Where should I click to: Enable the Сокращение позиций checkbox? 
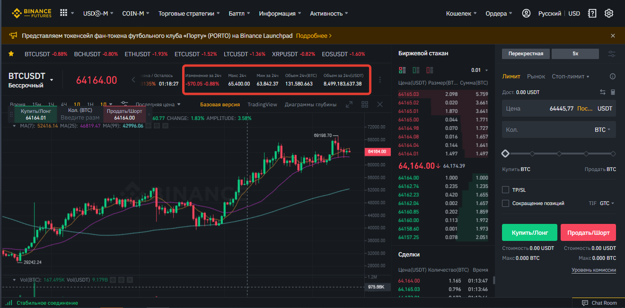505,203
